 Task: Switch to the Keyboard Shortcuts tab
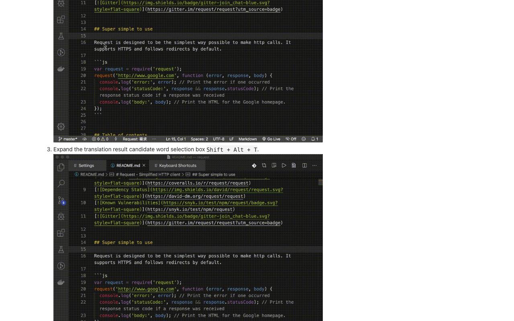177,165
